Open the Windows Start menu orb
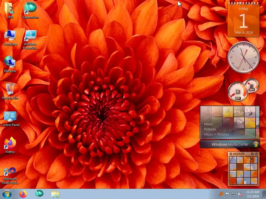The image size is (266, 199). point(7,194)
